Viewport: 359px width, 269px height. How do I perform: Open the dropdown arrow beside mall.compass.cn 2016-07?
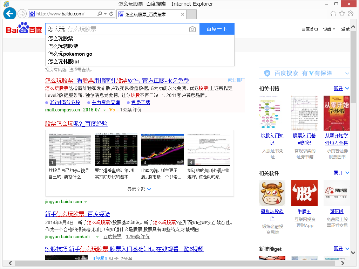(x=104, y=110)
